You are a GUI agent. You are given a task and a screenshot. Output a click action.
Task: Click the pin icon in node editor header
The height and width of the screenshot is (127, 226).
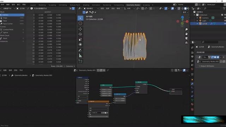coord(108,70)
